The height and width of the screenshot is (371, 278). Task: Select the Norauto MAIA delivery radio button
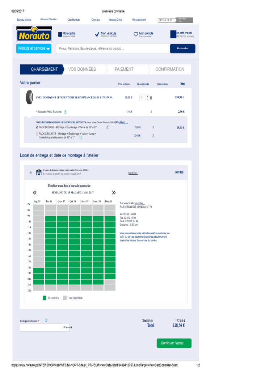pyautogui.click(x=31, y=173)
